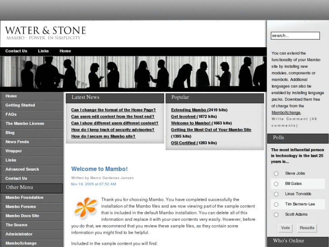Open Administrator in Other Menu
Screen dimensions: 329x247
(32, 234)
